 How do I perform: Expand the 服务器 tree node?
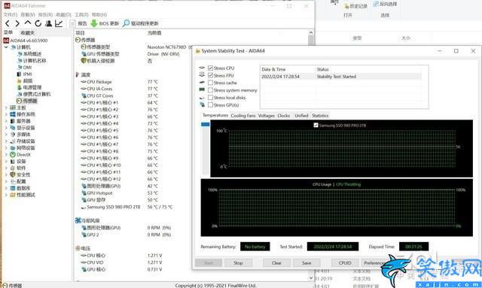pos(6,121)
